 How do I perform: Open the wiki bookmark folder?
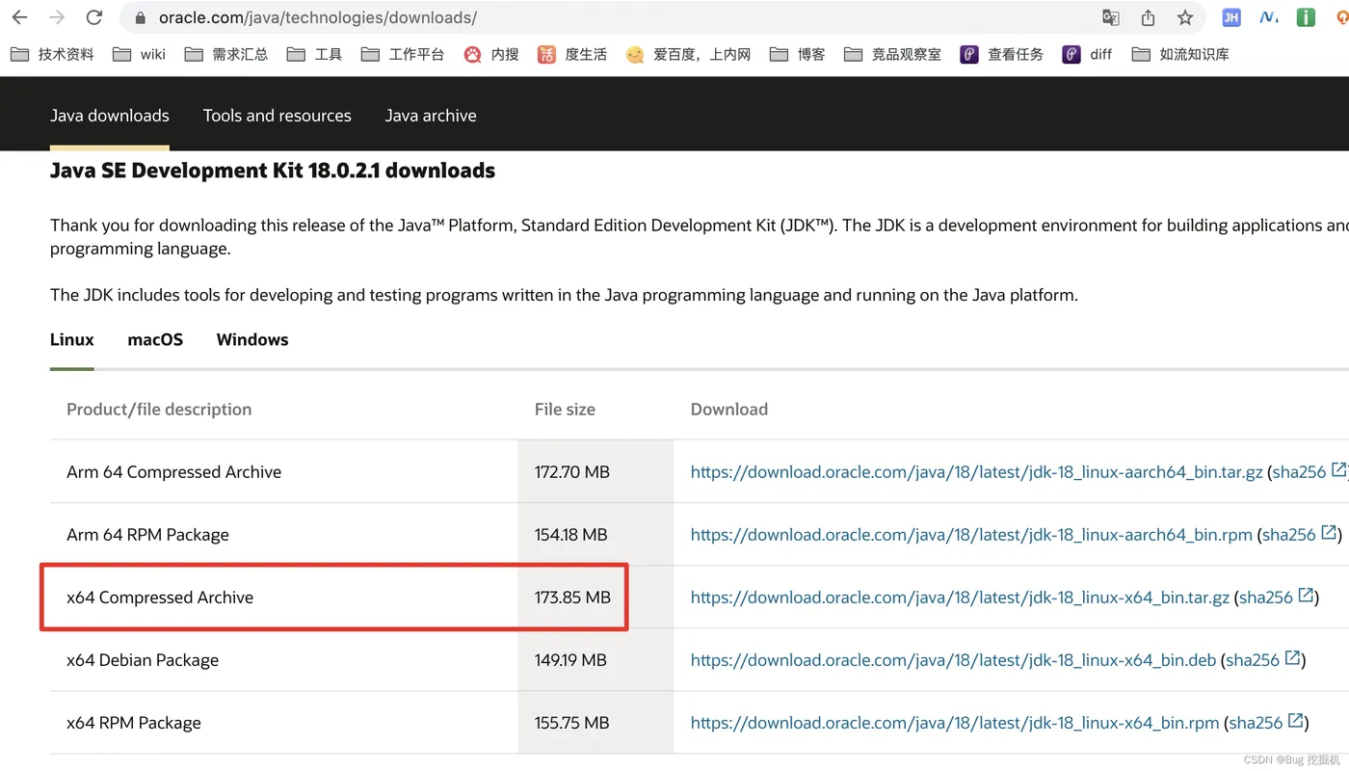point(140,54)
